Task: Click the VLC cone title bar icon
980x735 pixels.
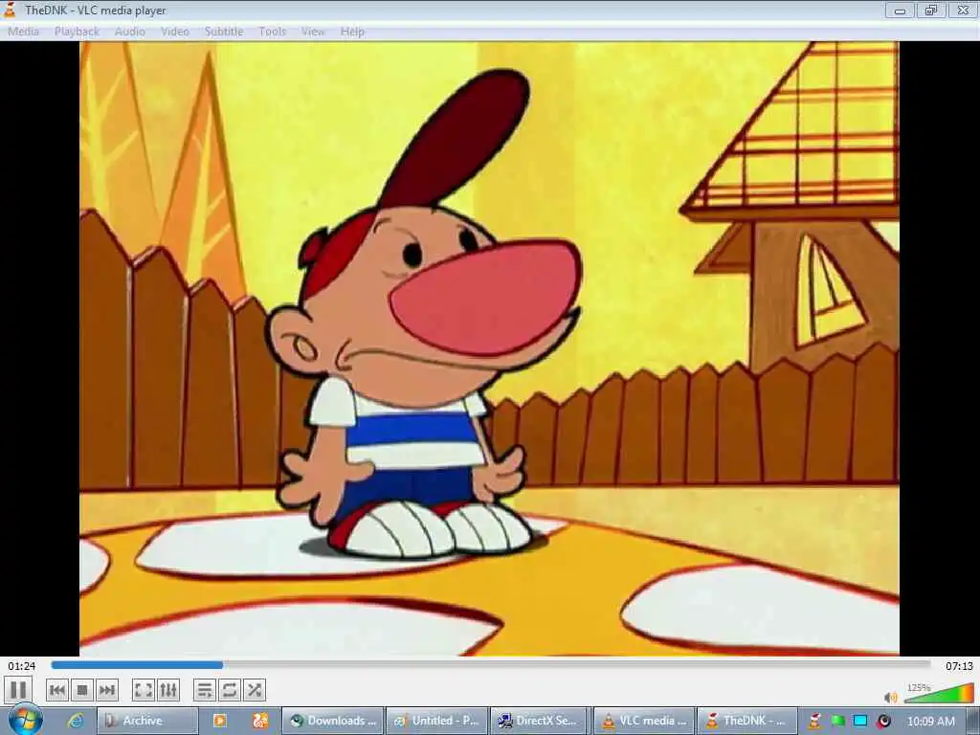Action: tap(10, 10)
